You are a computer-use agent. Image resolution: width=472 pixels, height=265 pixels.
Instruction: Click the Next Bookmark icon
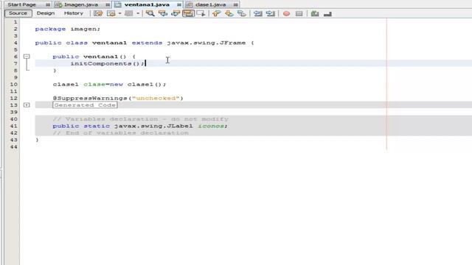229,13
